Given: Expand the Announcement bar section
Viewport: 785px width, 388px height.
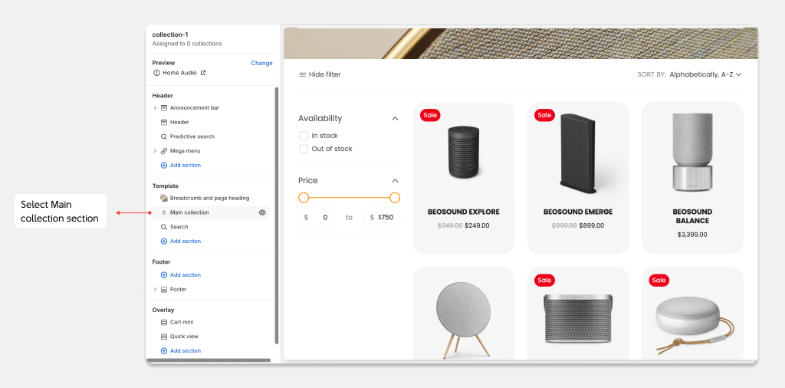Looking at the screenshot, I should click(x=155, y=108).
